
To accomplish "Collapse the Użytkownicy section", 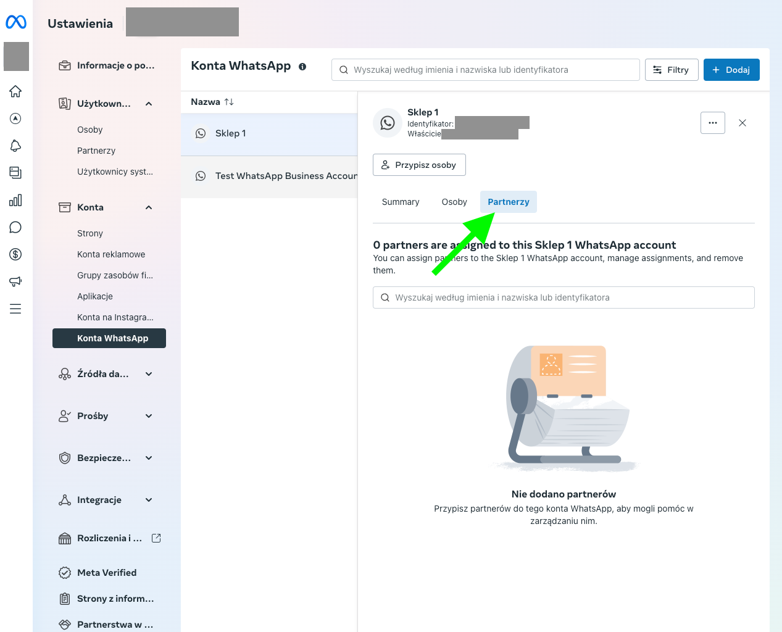I will click(149, 104).
